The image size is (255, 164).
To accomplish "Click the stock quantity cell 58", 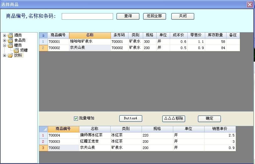I will click(216, 42).
